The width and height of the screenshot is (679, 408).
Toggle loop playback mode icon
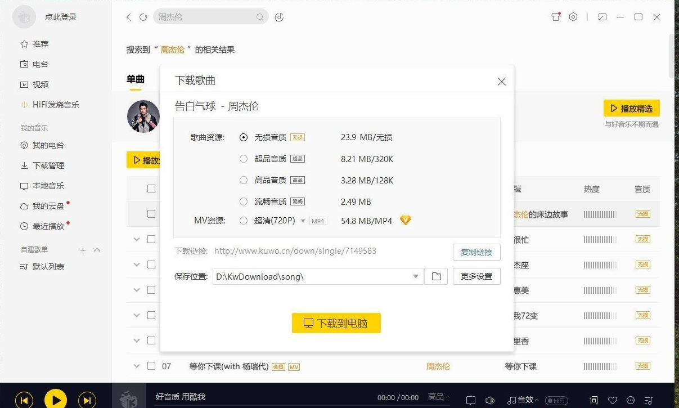click(x=471, y=400)
